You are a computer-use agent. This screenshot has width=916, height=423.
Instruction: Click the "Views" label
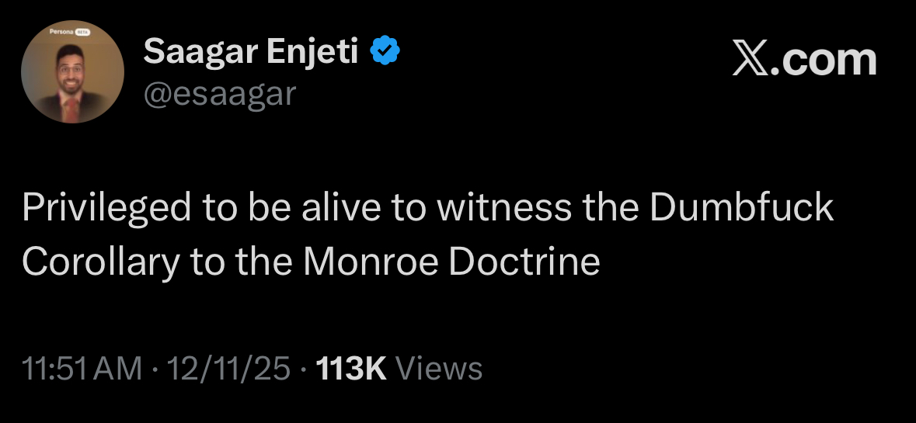tap(439, 368)
